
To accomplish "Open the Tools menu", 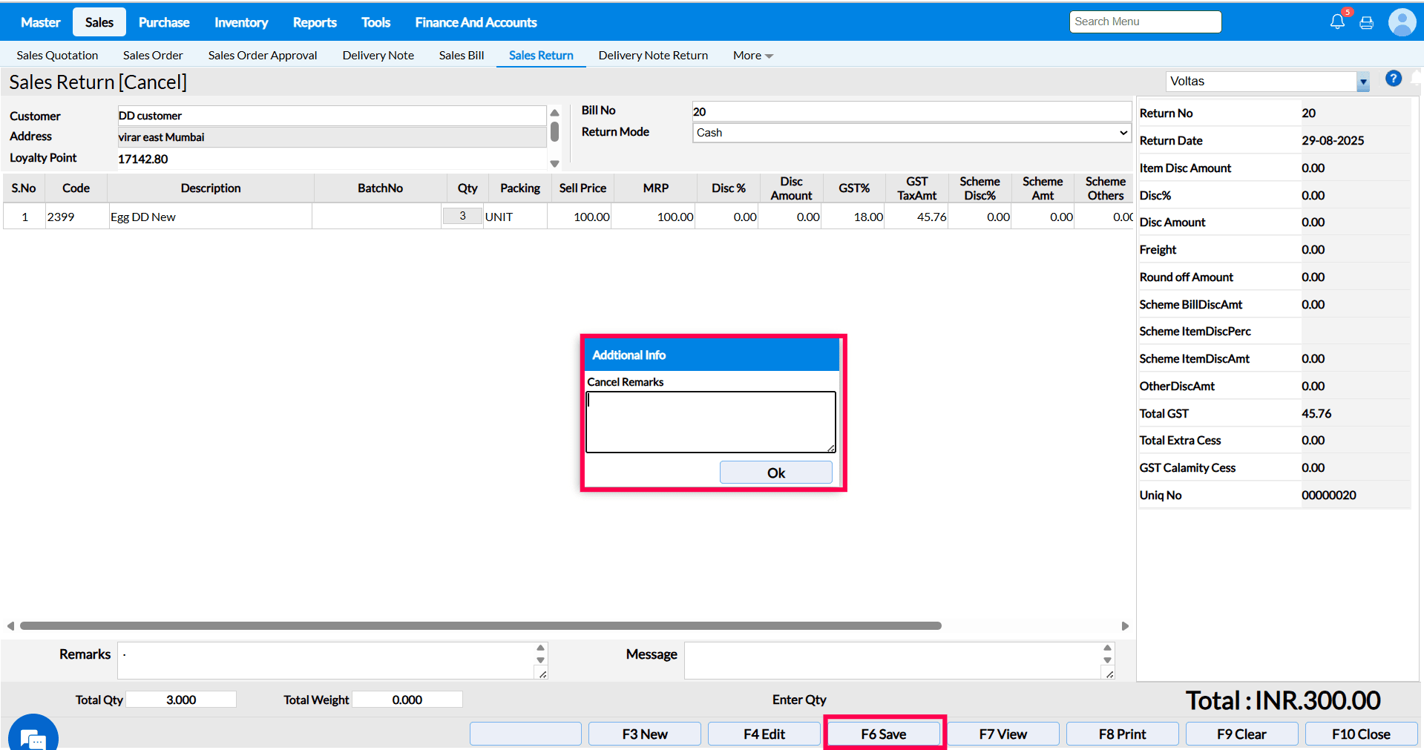I will (375, 22).
